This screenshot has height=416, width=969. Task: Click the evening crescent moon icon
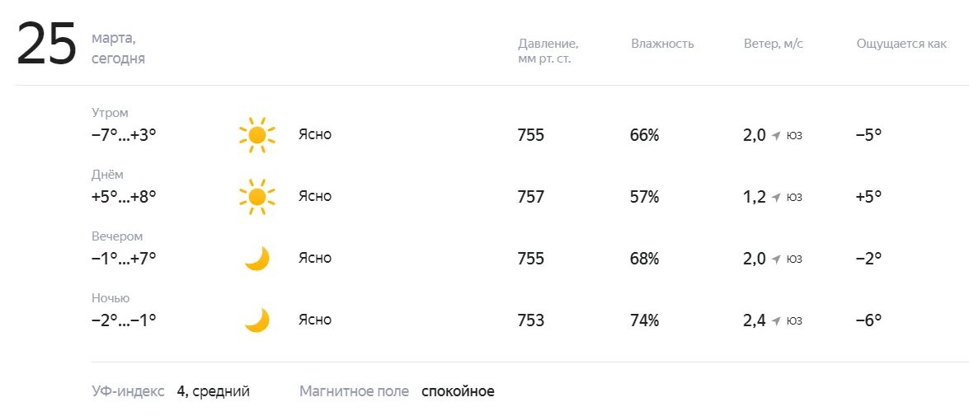click(257, 259)
